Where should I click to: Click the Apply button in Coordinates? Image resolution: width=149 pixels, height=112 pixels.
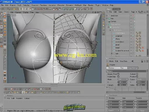(142, 111)
